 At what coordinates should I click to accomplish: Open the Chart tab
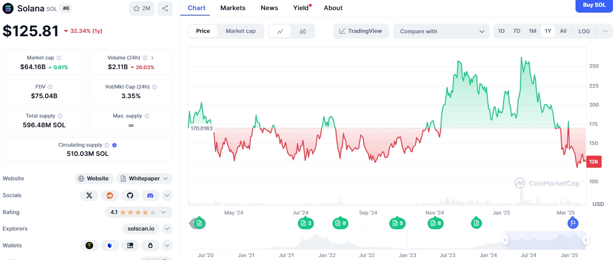197,8
